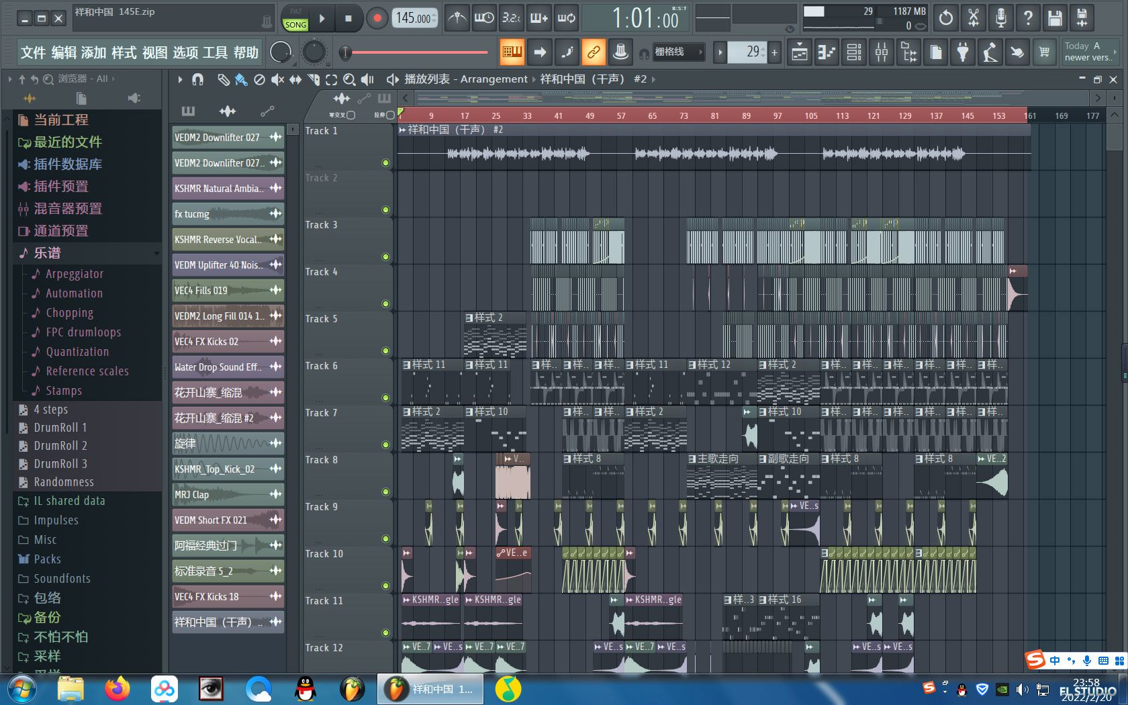Click the transport stop button
Screen dimensions: 1128x705
[348, 19]
